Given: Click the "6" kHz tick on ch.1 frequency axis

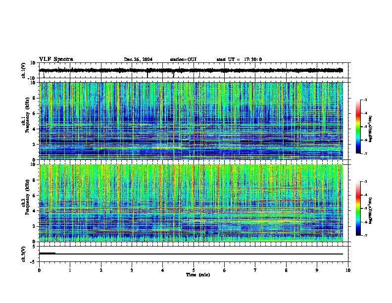Looking at the screenshot, I should (34, 113).
